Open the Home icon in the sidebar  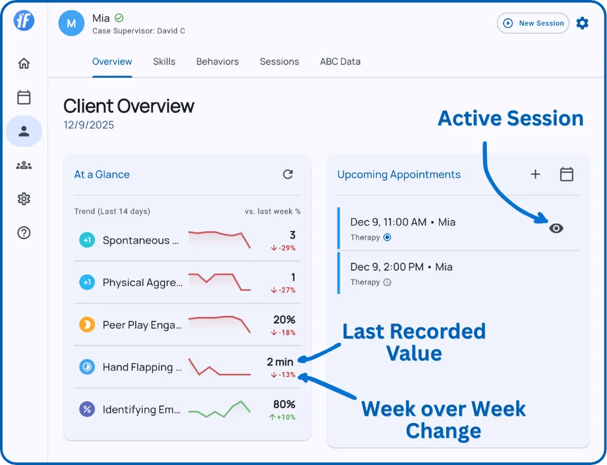(24, 63)
